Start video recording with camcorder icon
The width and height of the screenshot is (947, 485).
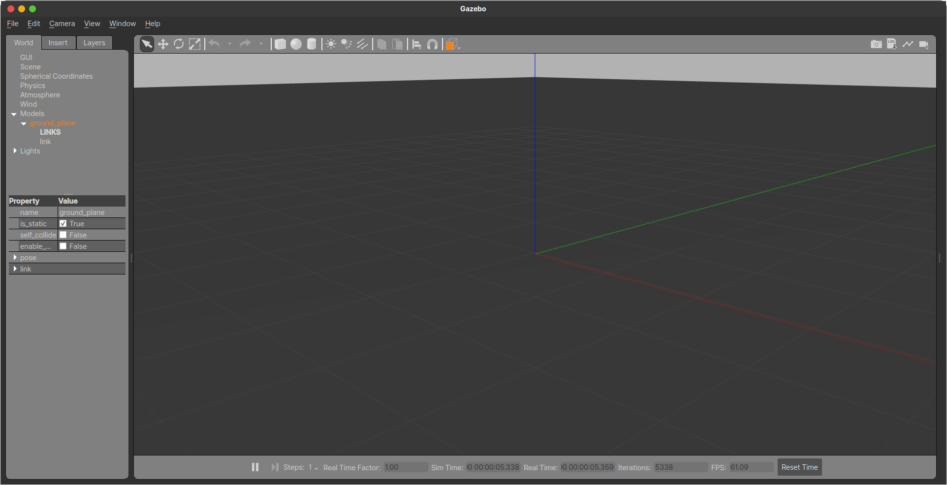pyautogui.click(x=924, y=44)
